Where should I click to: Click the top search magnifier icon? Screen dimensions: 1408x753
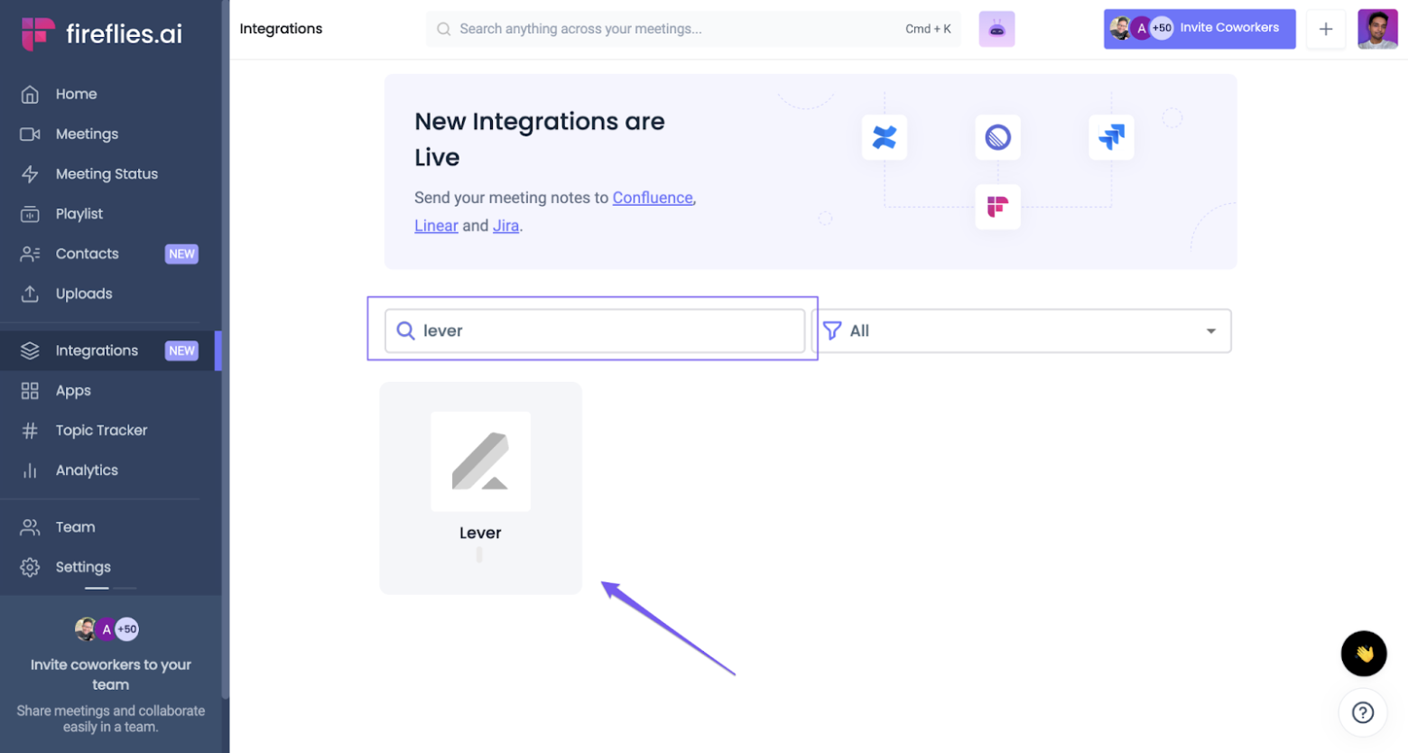(x=443, y=29)
